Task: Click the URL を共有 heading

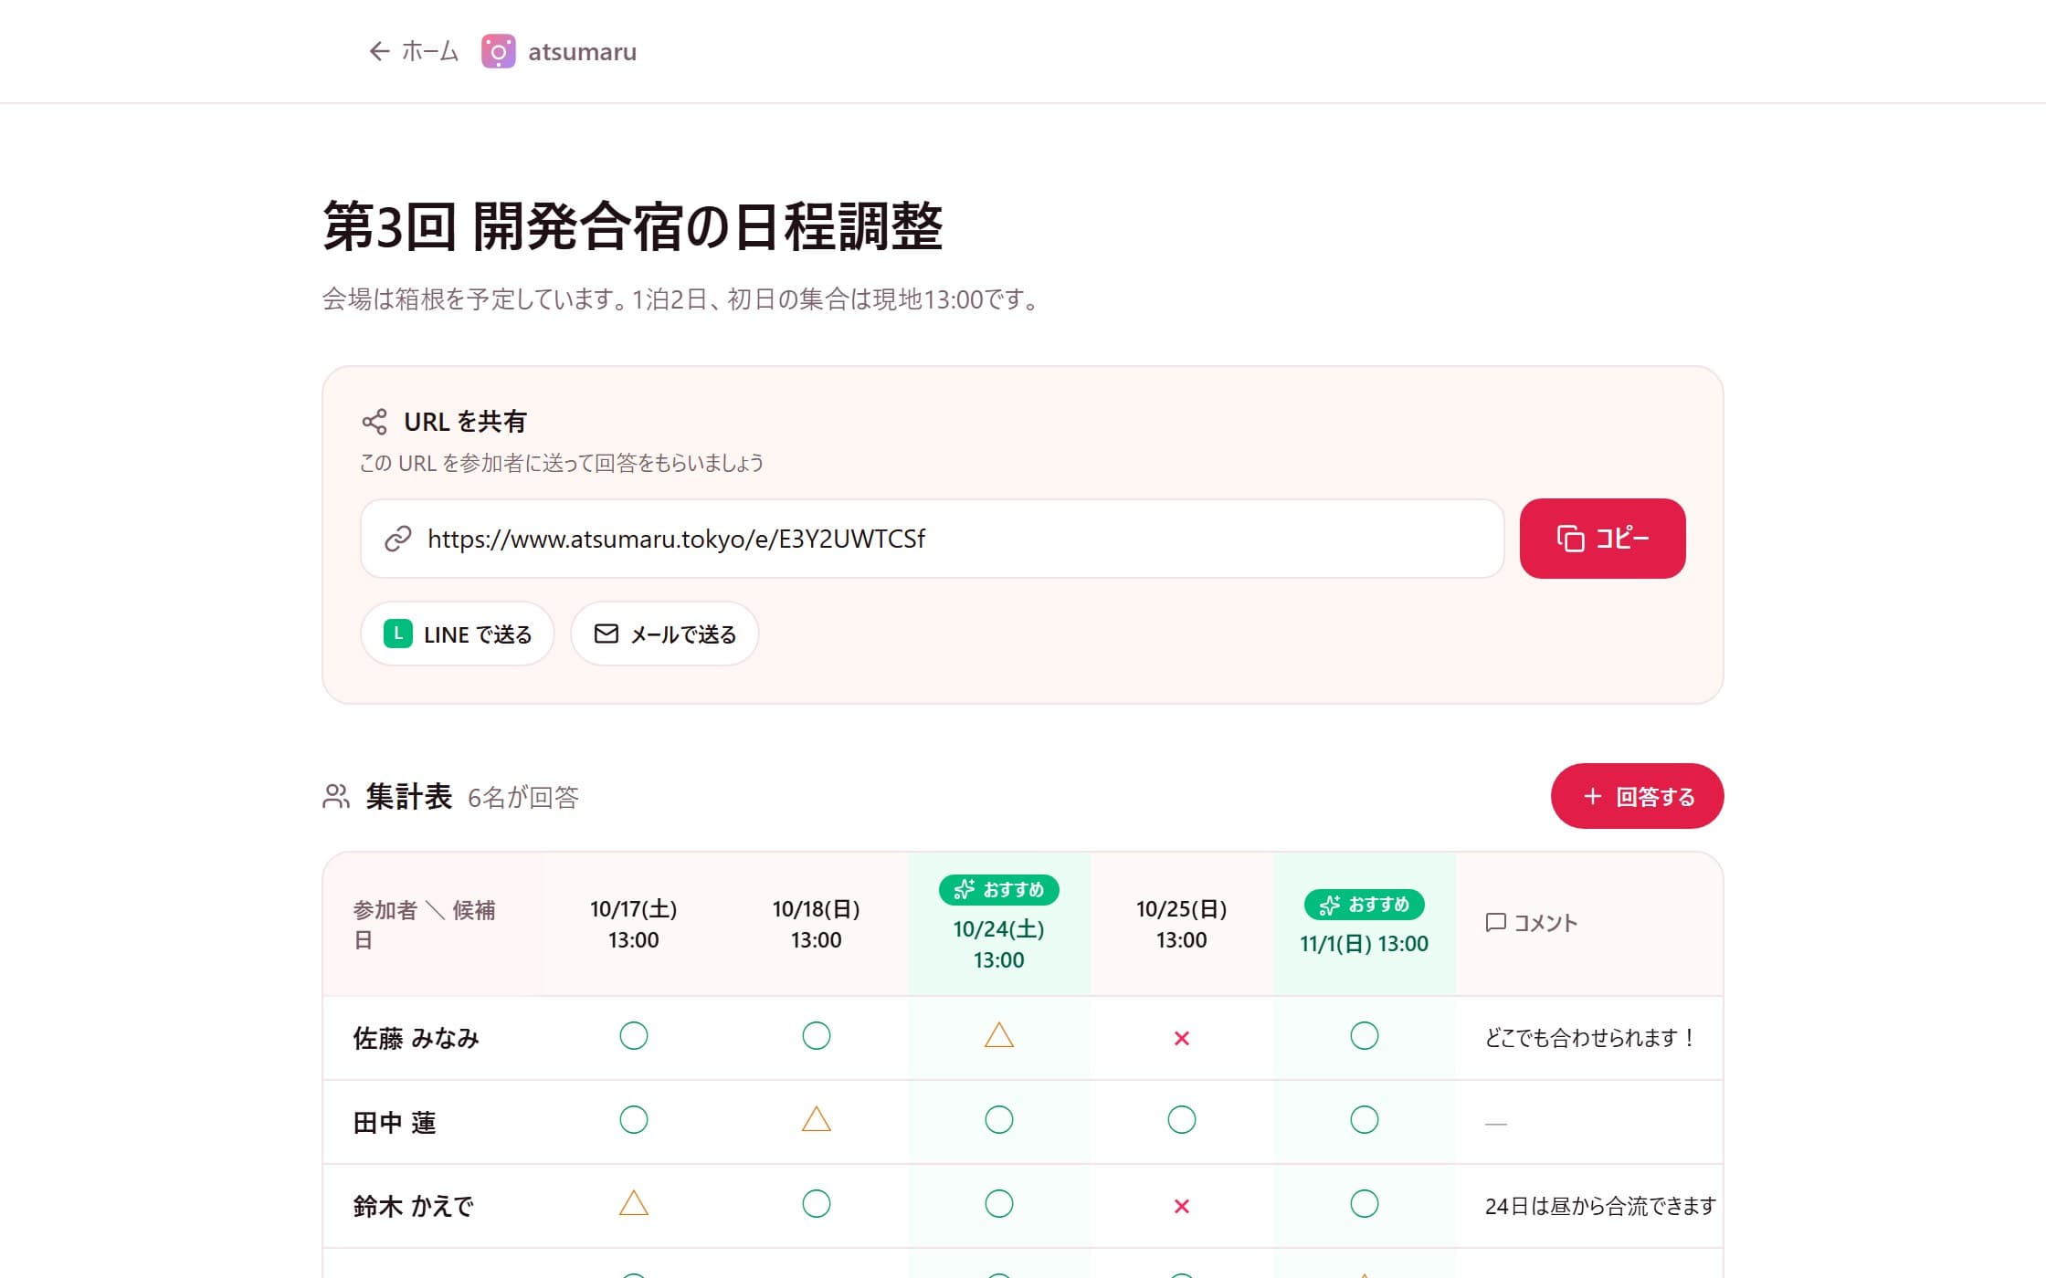Action: (x=465, y=422)
